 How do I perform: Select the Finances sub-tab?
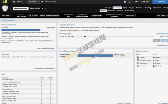pos(120,11)
